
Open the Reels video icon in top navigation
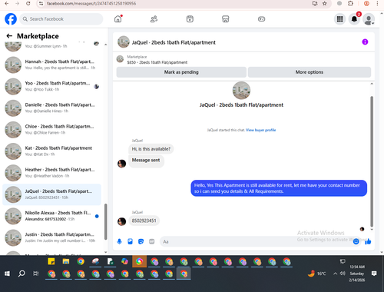190,19
